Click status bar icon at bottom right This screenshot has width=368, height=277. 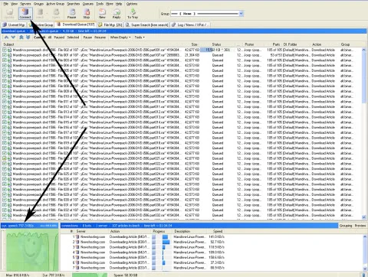point(363,275)
